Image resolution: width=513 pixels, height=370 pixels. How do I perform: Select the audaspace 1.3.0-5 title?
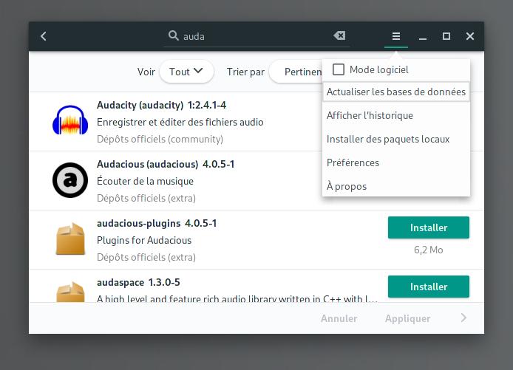(138, 282)
